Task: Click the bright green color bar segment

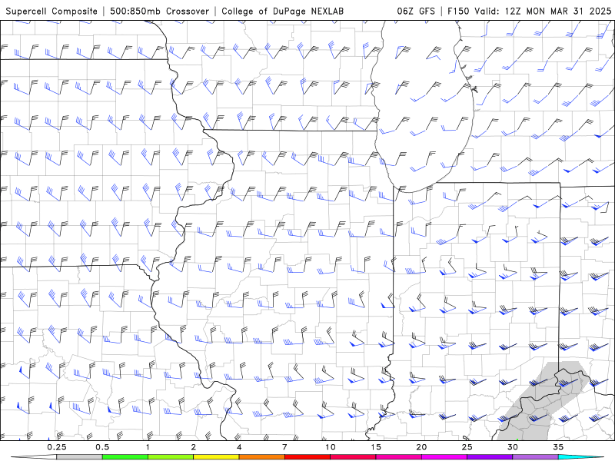Action: click(125, 457)
